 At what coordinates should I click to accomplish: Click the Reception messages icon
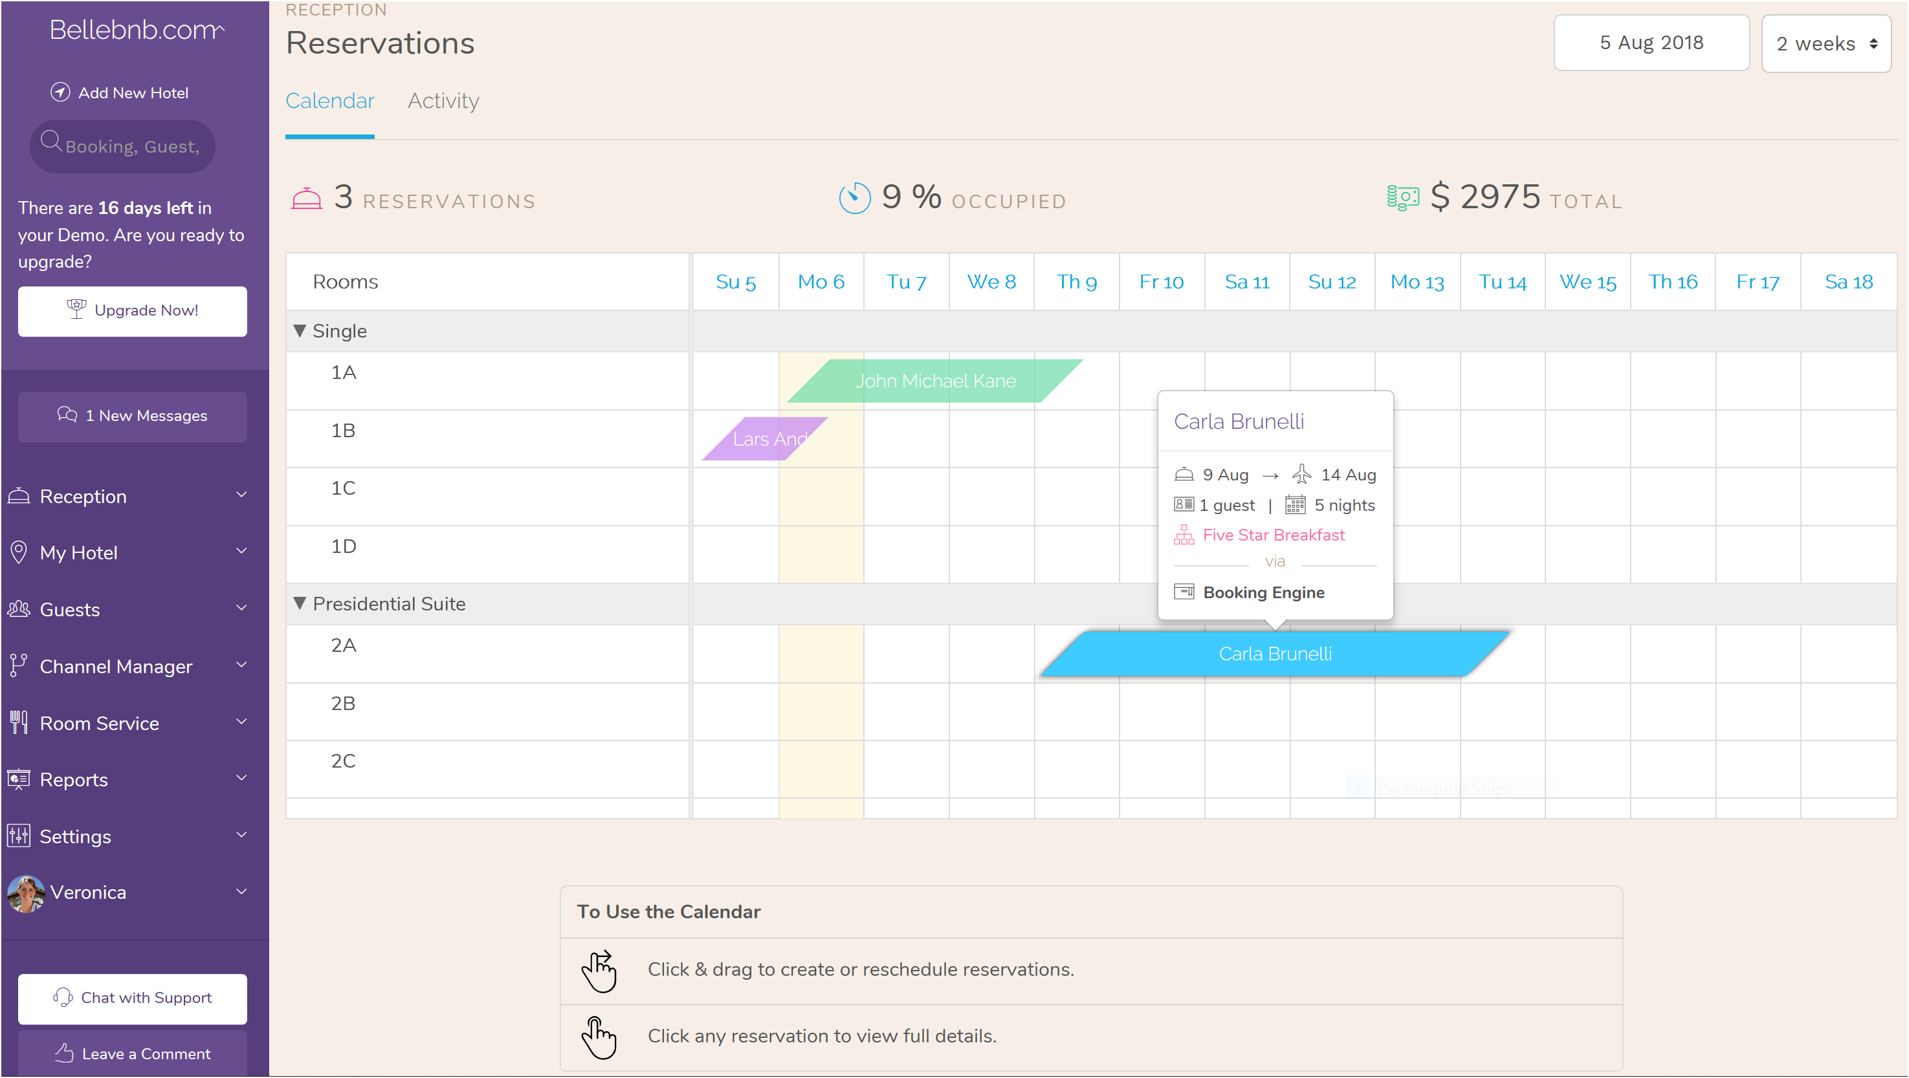67,415
